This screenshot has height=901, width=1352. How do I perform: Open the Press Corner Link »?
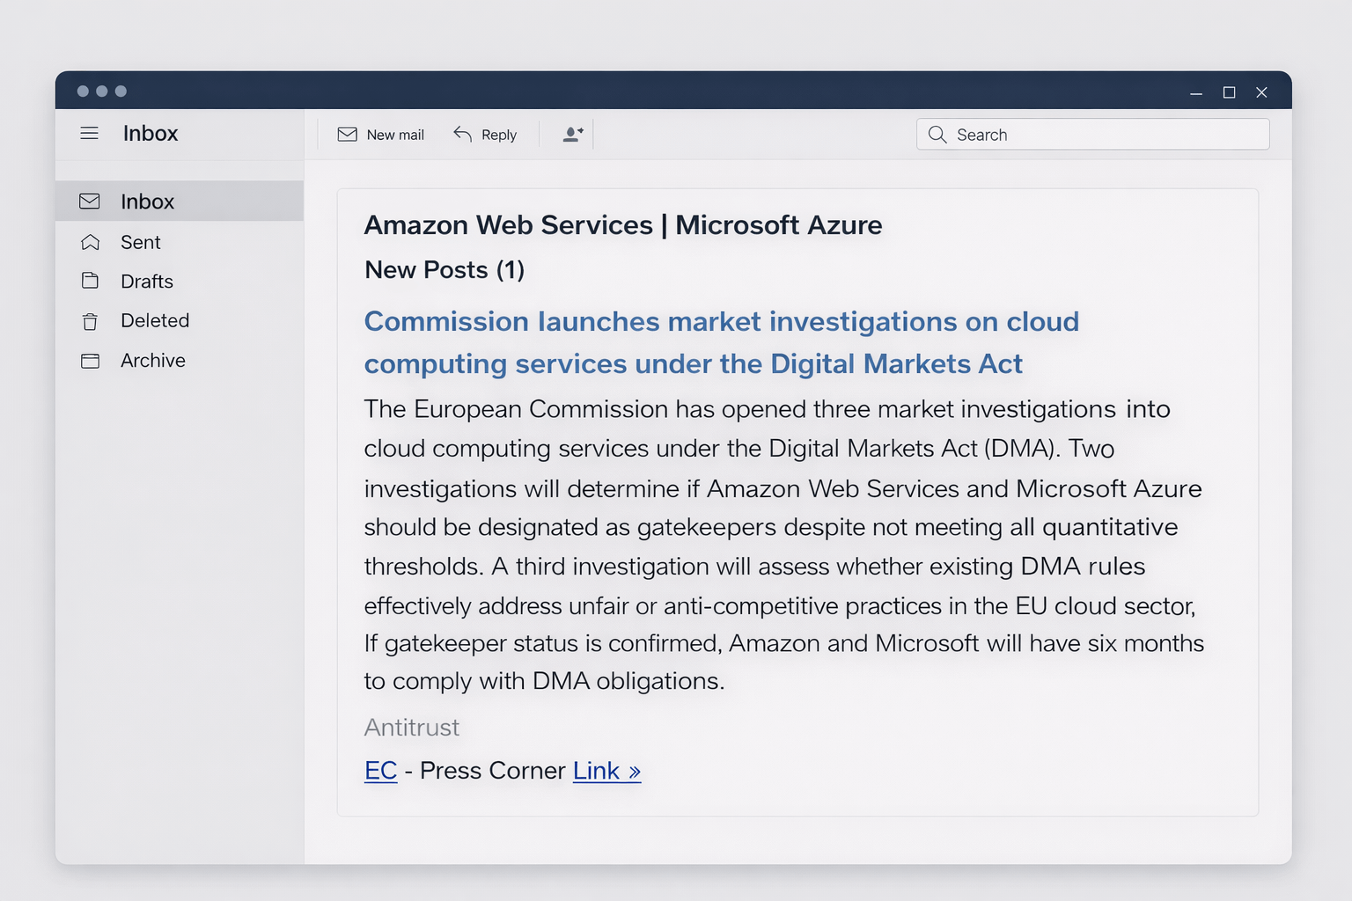coord(606,771)
